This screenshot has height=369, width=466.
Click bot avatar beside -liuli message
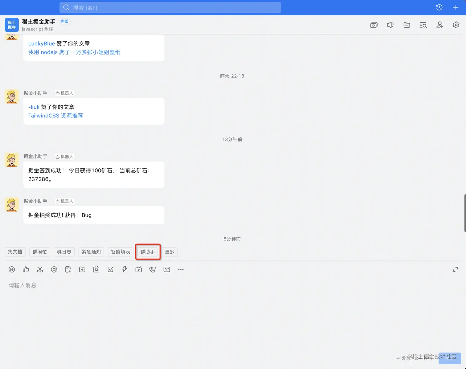tap(12, 96)
